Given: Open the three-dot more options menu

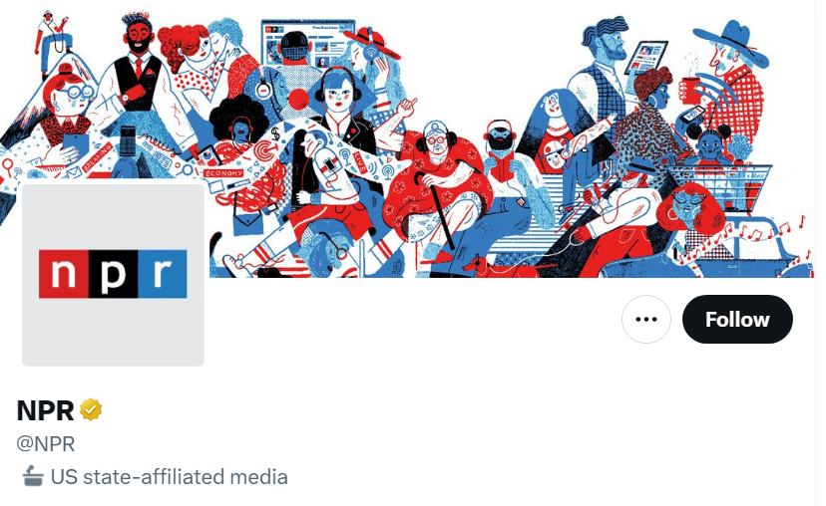Looking at the screenshot, I should [646, 320].
